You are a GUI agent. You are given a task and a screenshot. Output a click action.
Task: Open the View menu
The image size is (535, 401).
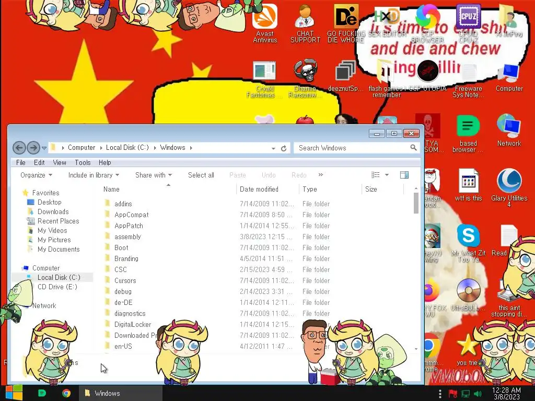[60, 163]
